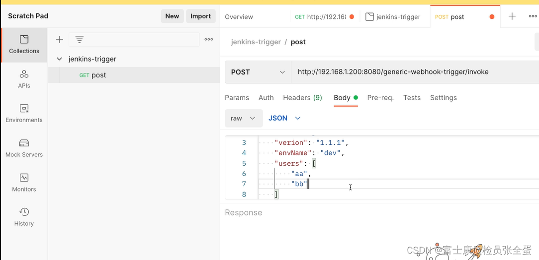The width and height of the screenshot is (539, 260).
Task: Click the plus icon to create a collection
Action: coord(60,39)
